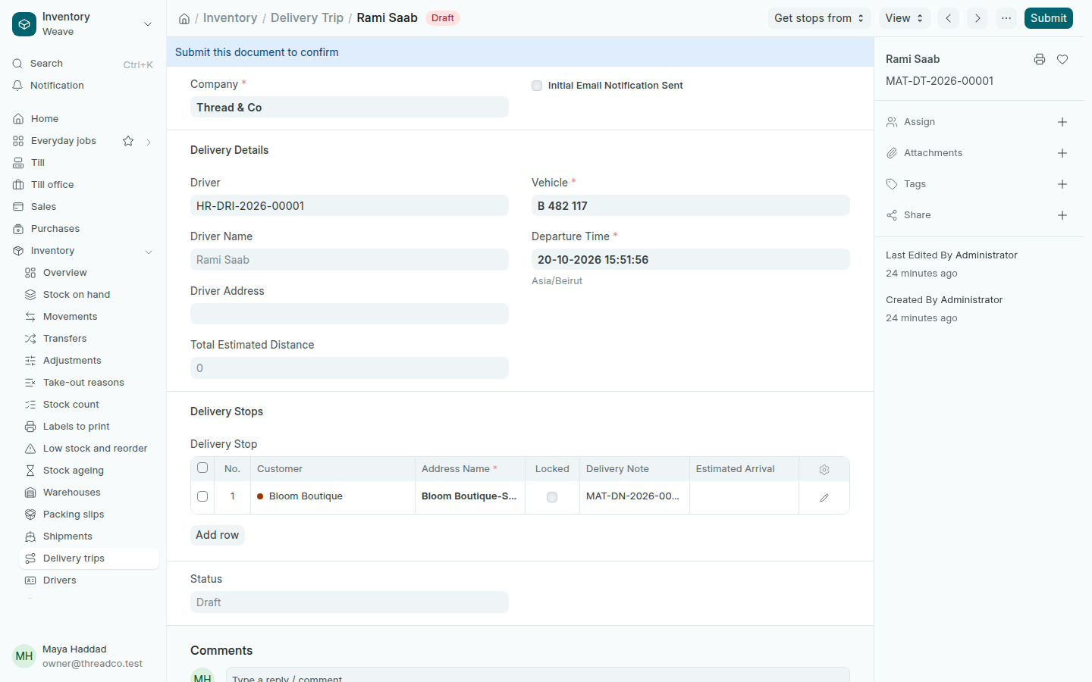Print the delivery trip document
The width and height of the screenshot is (1092, 682).
(1040, 59)
